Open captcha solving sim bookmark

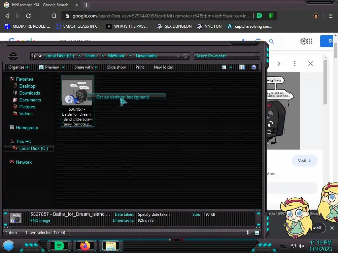250,26
